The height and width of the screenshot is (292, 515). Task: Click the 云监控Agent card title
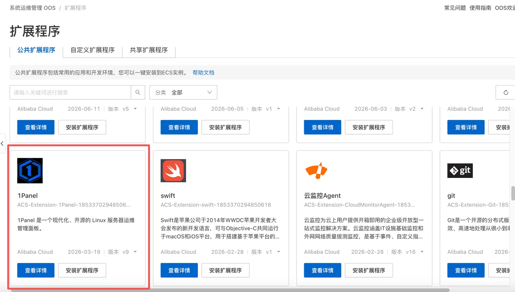pyautogui.click(x=323, y=196)
